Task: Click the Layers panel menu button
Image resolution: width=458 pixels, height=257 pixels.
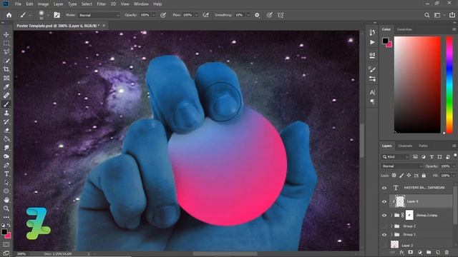Action: pos(454,146)
